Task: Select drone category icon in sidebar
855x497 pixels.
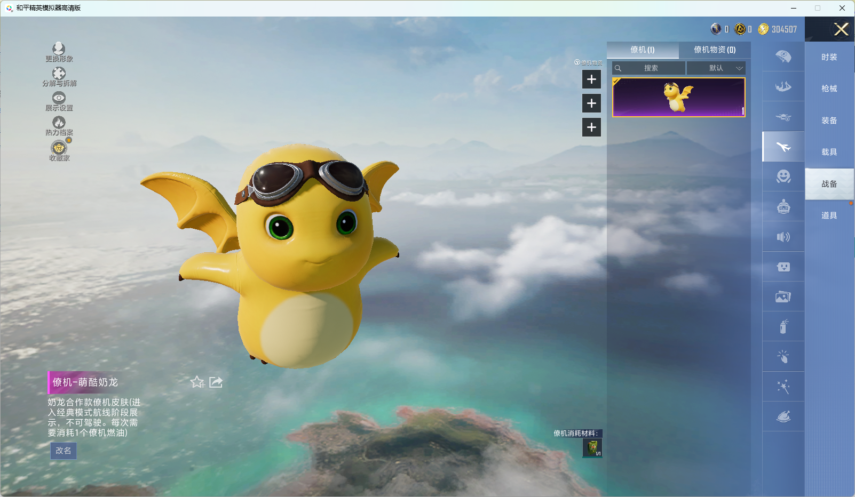Action: pyautogui.click(x=783, y=117)
